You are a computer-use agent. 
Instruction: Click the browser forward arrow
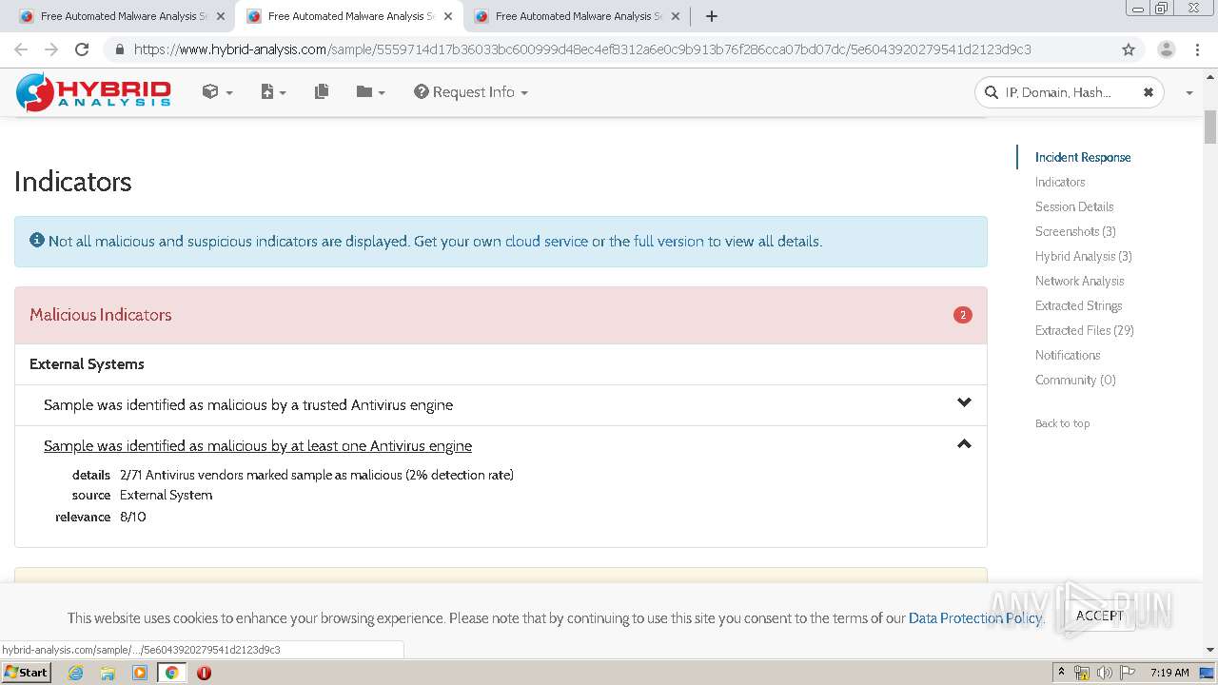pyautogui.click(x=51, y=49)
